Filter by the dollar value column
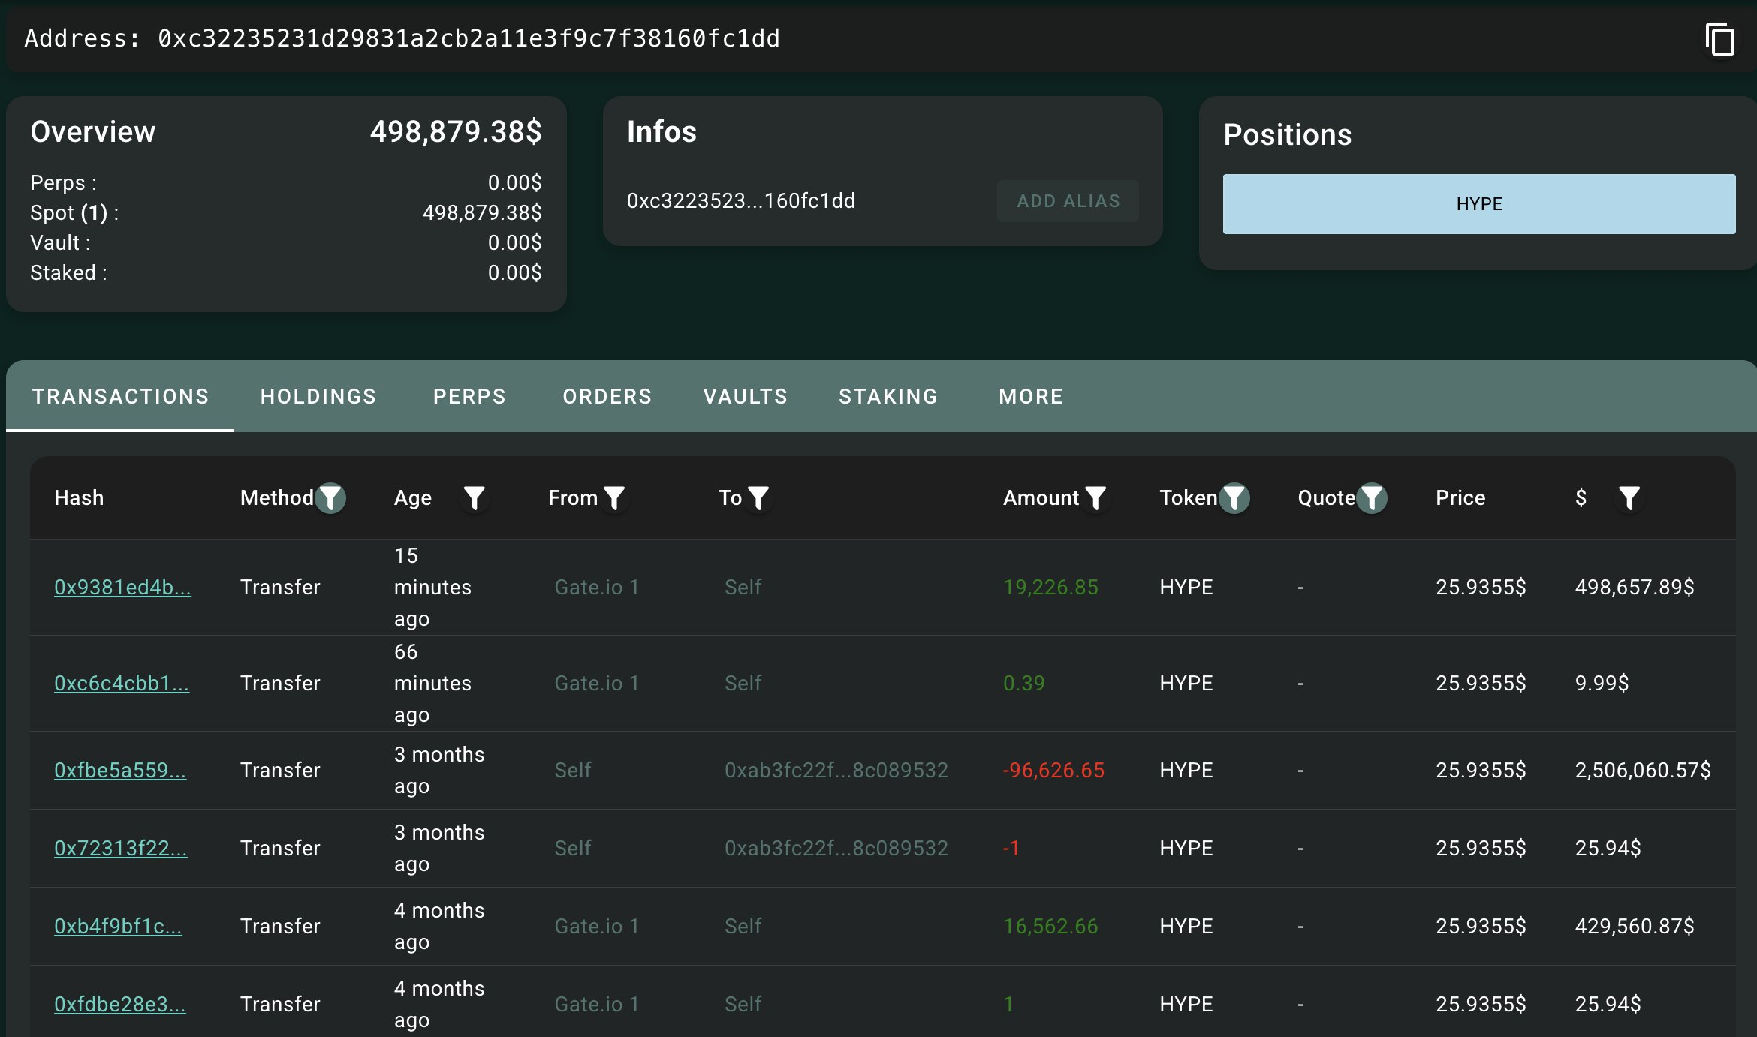1757x1037 pixels. tap(1629, 498)
